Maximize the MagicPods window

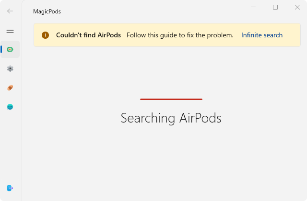(275, 7)
